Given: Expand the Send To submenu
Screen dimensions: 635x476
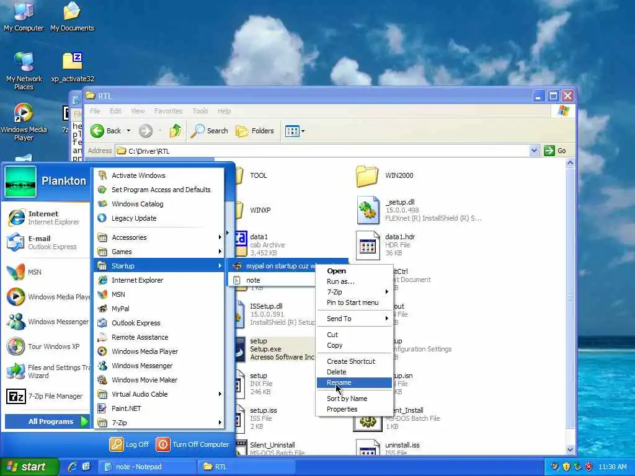Looking at the screenshot, I should (x=354, y=319).
